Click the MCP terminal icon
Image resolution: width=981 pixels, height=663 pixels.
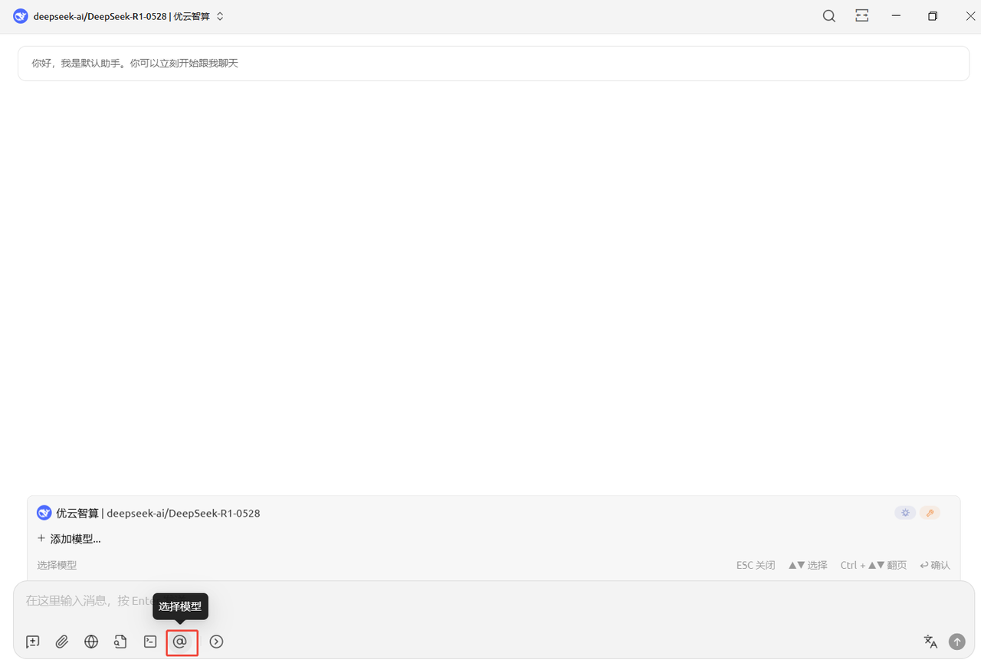click(150, 642)
